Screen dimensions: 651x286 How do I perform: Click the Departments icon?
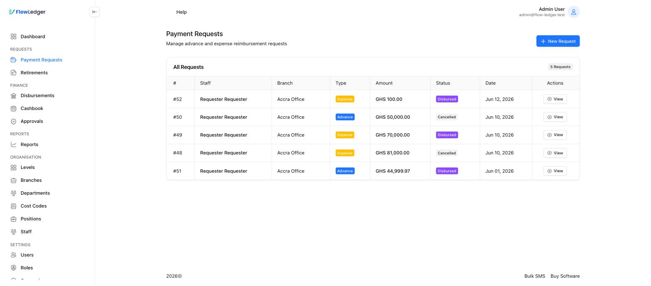click(14, 193)
